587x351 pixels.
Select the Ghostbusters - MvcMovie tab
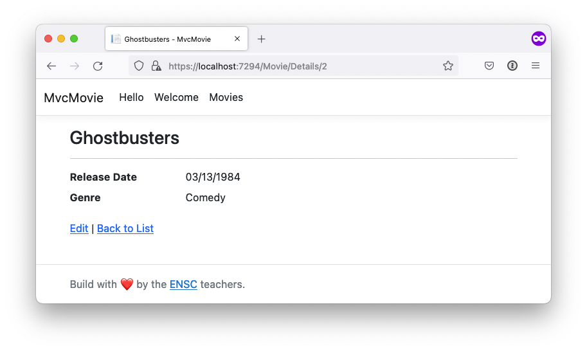click(x=176, y=39)
